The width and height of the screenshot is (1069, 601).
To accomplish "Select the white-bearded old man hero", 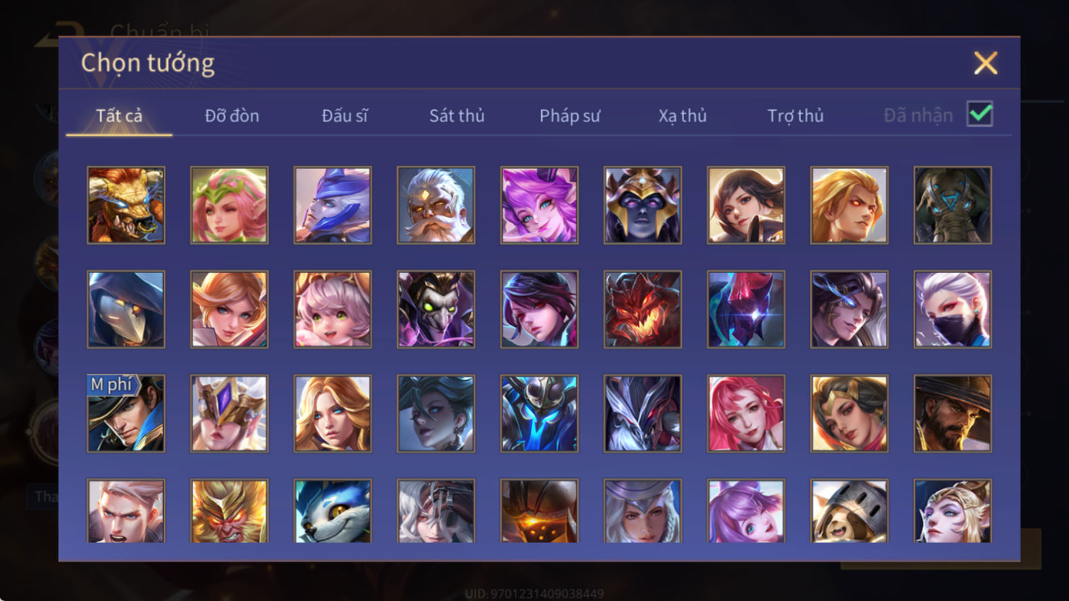I will [x=436, y=206].
